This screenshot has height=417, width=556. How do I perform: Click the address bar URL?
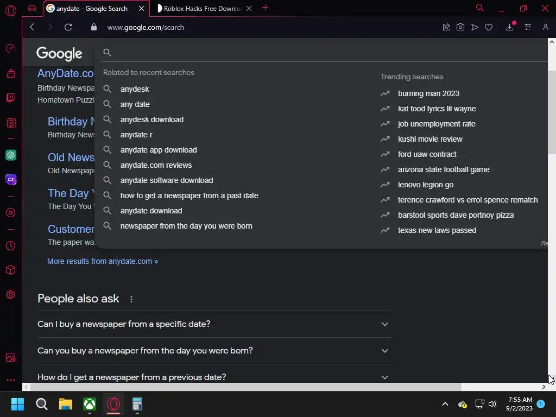tap(146, 27)
